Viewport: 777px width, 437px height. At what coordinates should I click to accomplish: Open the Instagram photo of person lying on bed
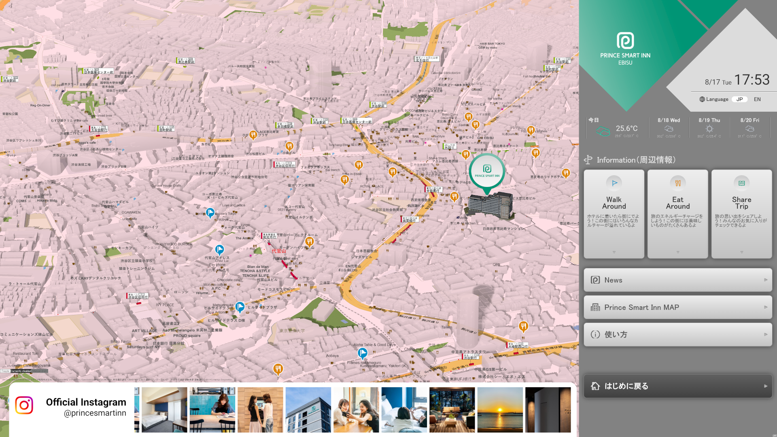404,410
